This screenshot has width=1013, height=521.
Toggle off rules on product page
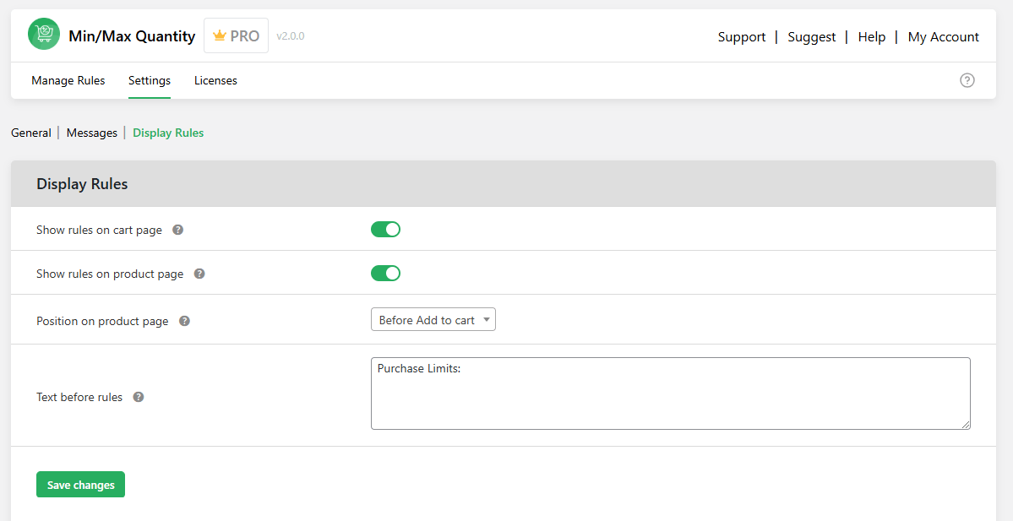pos(385,273)
